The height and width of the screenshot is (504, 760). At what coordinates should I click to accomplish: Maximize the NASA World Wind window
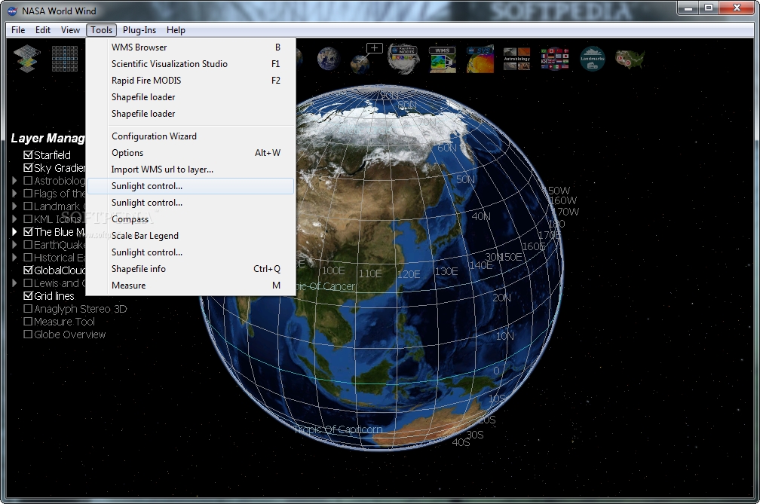pos(709,8)
